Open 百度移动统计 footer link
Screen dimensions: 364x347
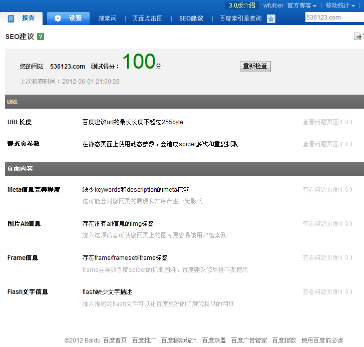coord(179,340)
